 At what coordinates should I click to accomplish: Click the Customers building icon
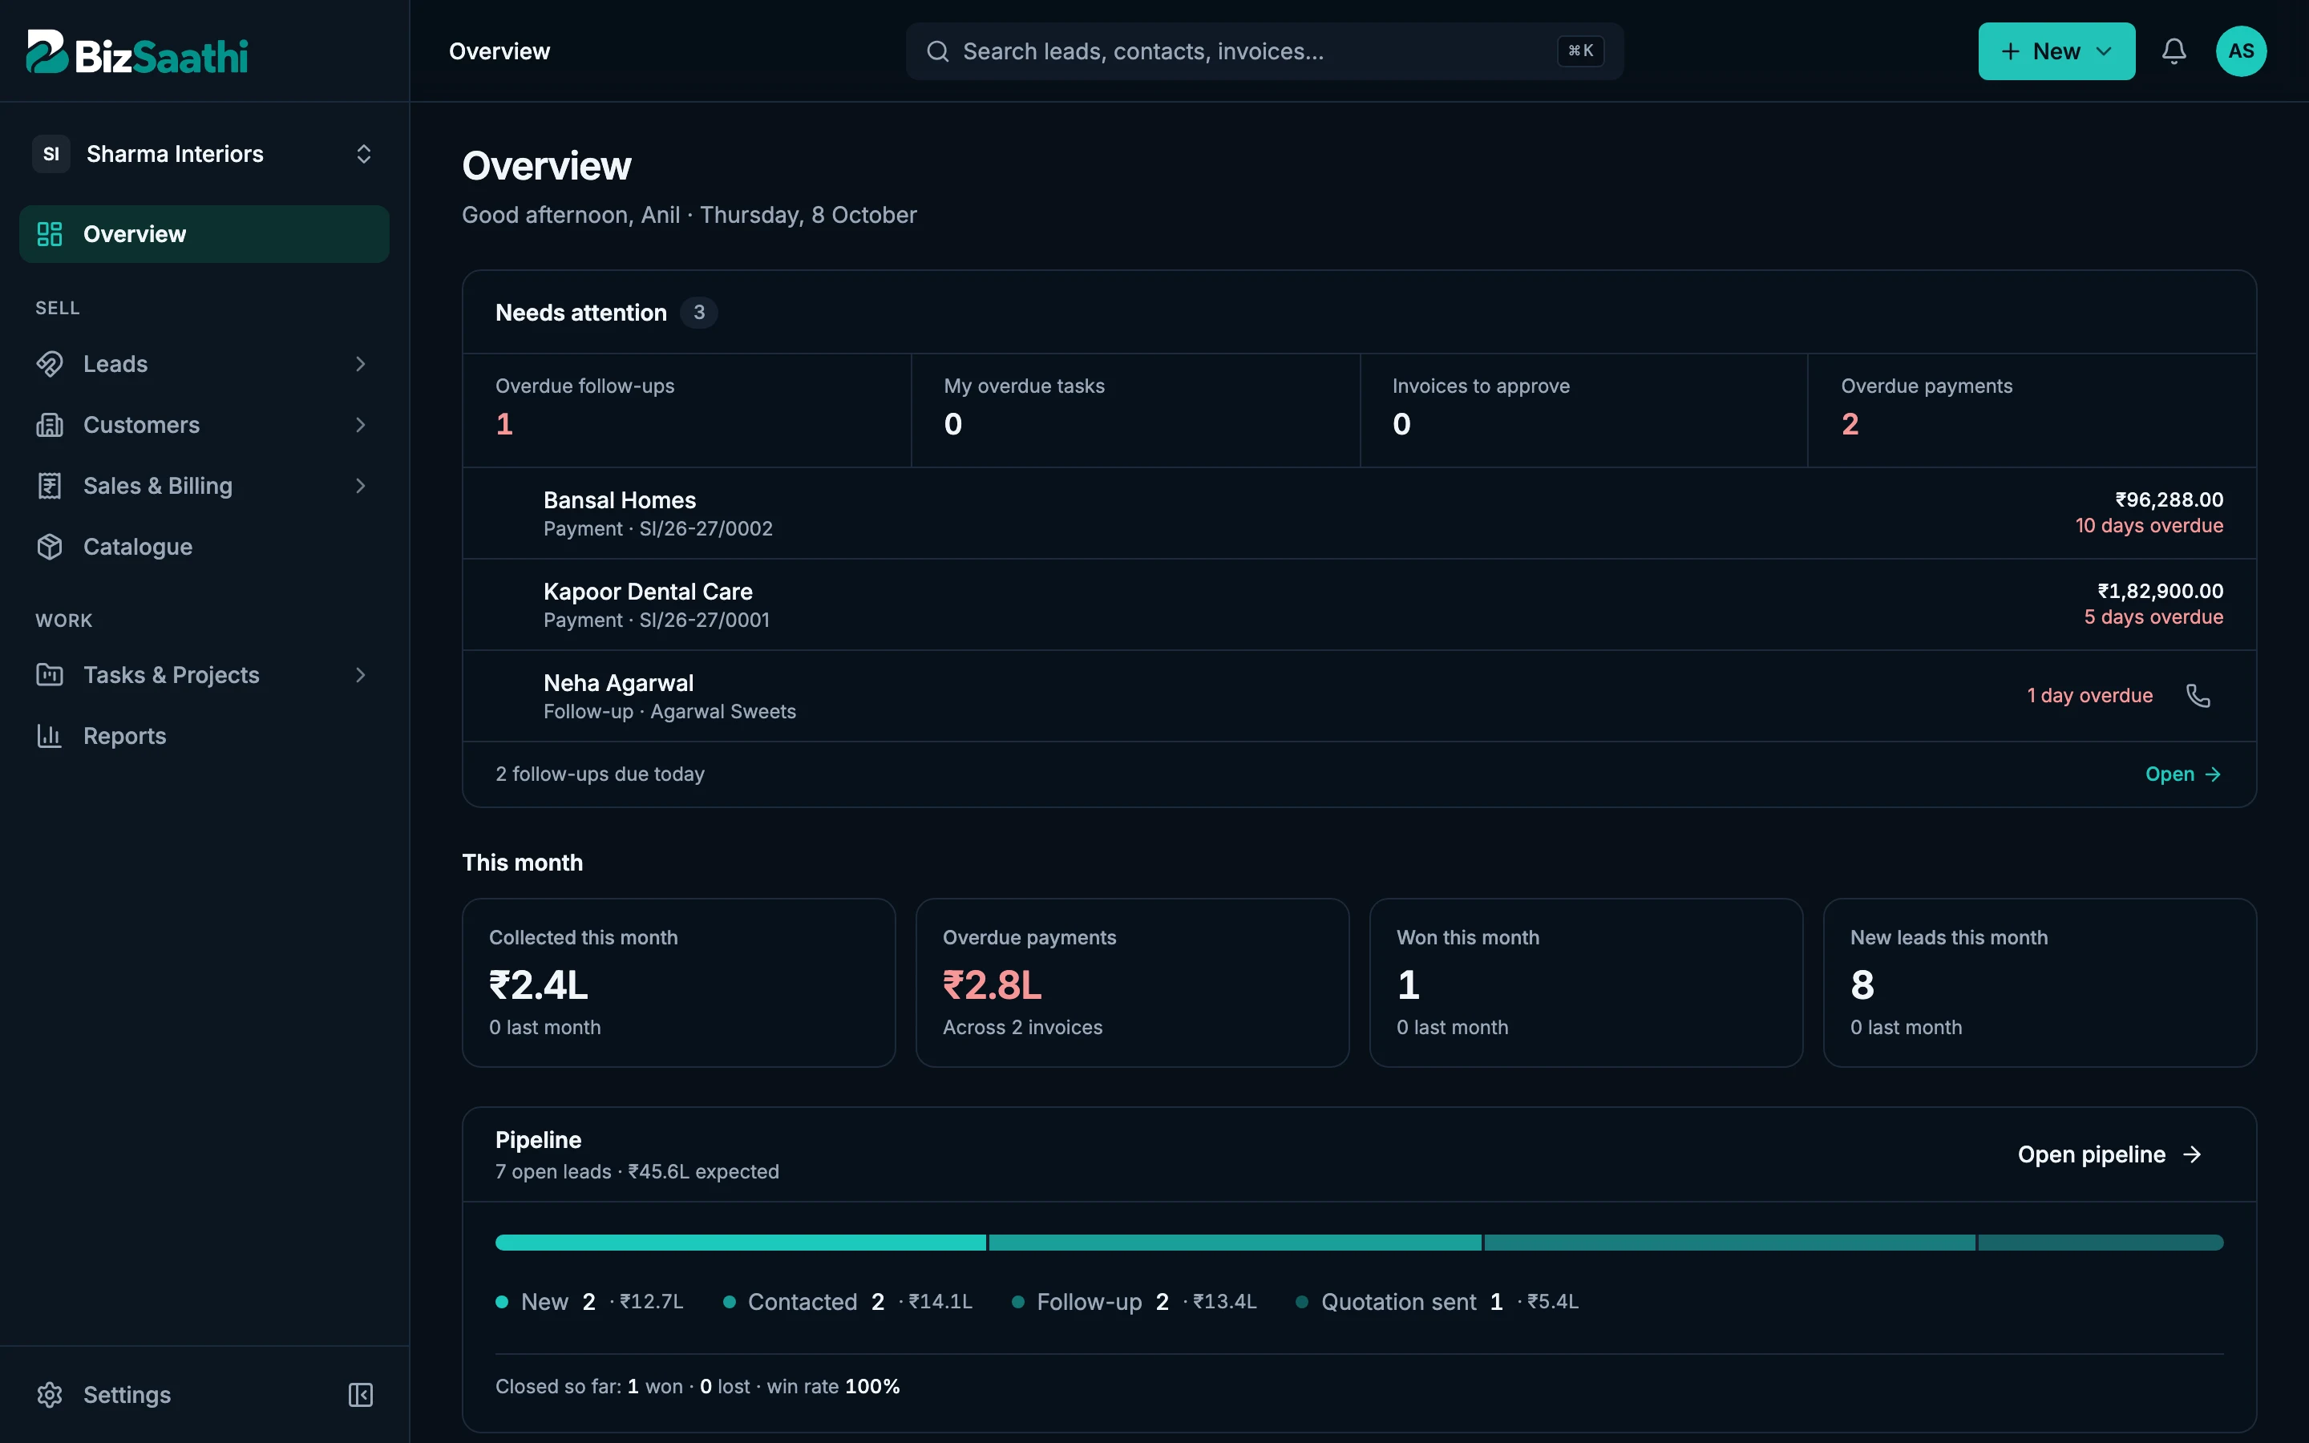click(x=50, y=425)
